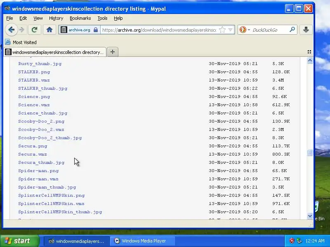
Task: Reload the page with the refresh icon
Action: pyautogui.click(x=34, y=30)
